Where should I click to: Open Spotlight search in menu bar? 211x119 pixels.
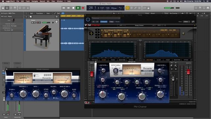tap(204, 1)
